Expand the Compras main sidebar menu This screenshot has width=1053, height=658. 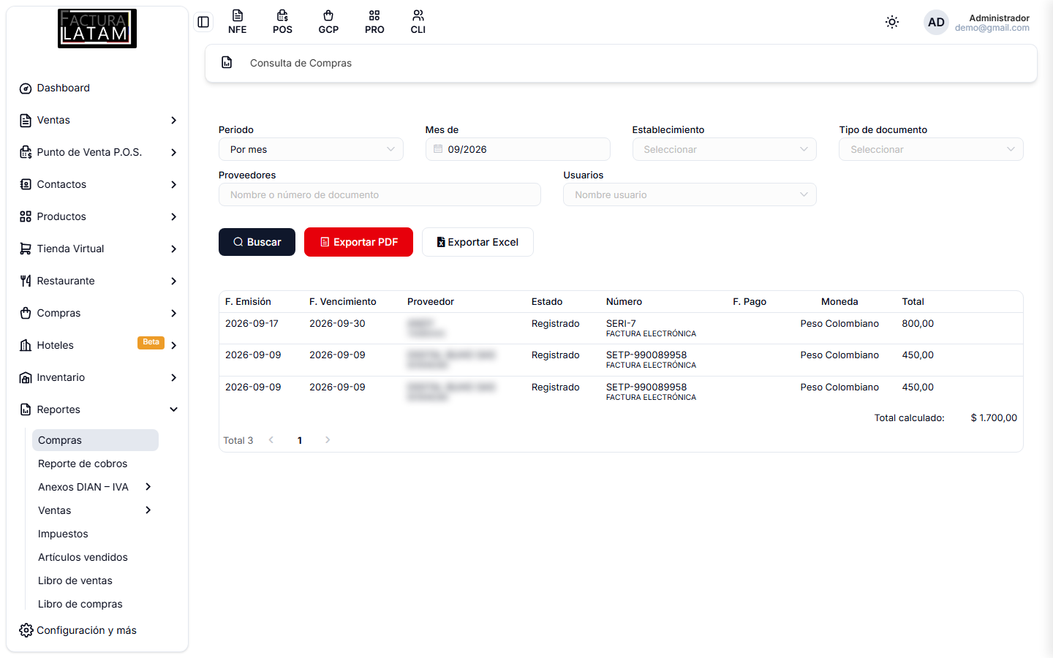pyautogui.click(x=97, y=313)
